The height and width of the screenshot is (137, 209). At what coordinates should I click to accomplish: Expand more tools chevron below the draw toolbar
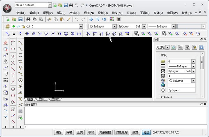[x=21, y=127]
